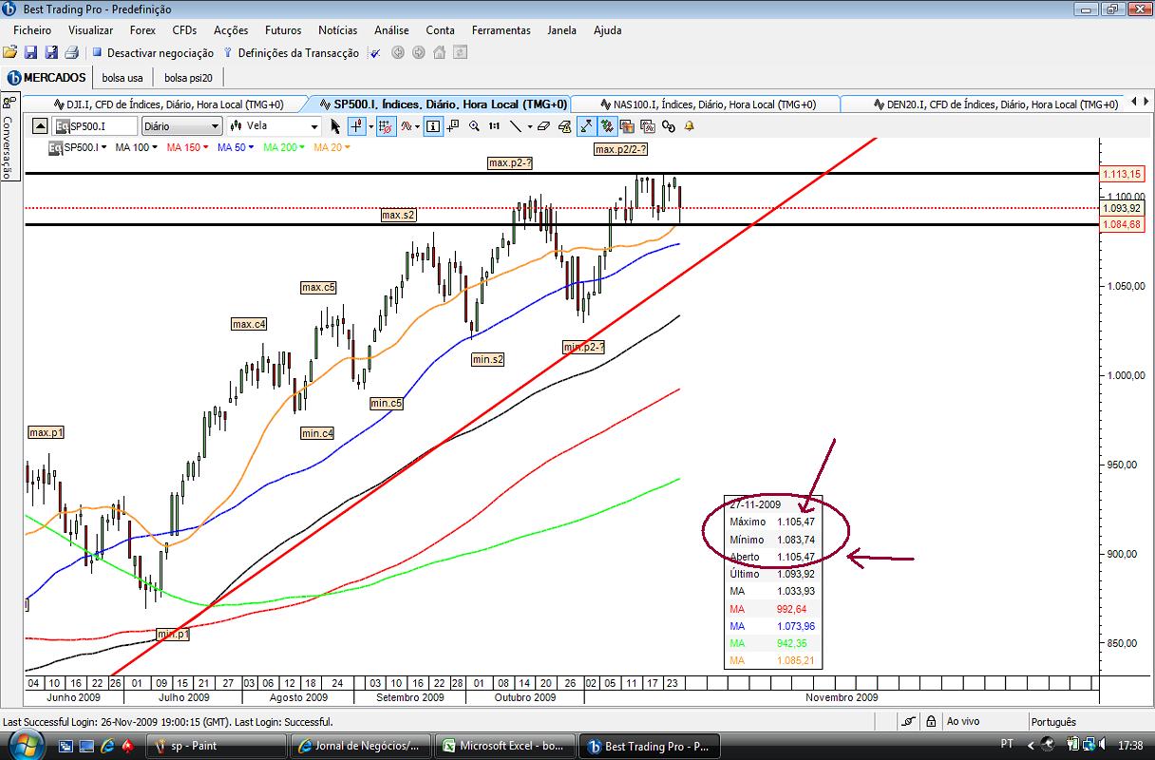1155x760 pixels.
Task: Click the checkmark icon after Definições da Transacção
Action: [x=375, y=53]
